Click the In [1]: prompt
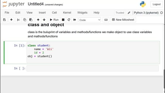The width and height of the screenshot is (165, 93). [x=20, y=45]
